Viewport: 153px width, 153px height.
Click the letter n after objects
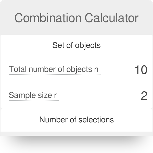point(96,69)
